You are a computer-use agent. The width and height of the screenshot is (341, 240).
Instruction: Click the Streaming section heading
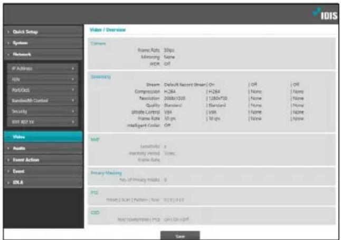pos(101,76)
